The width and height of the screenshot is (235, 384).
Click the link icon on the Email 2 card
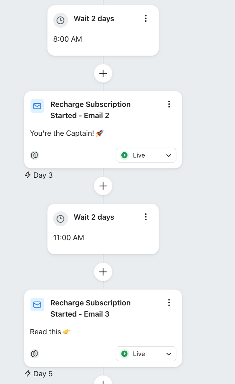click(34, 155)
